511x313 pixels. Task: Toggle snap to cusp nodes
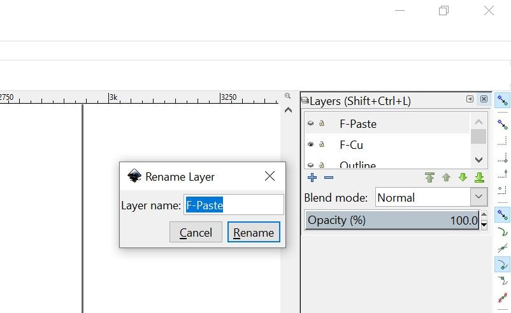tap(502, 264)
